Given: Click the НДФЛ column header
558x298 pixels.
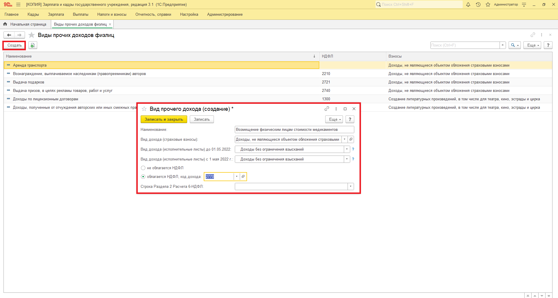Looking at the screenshot, I should [353, 56].
